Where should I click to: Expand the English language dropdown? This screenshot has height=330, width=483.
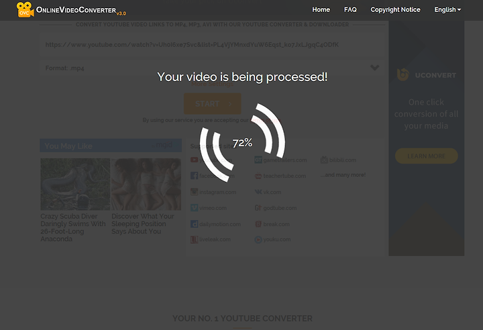click(447, 9)
